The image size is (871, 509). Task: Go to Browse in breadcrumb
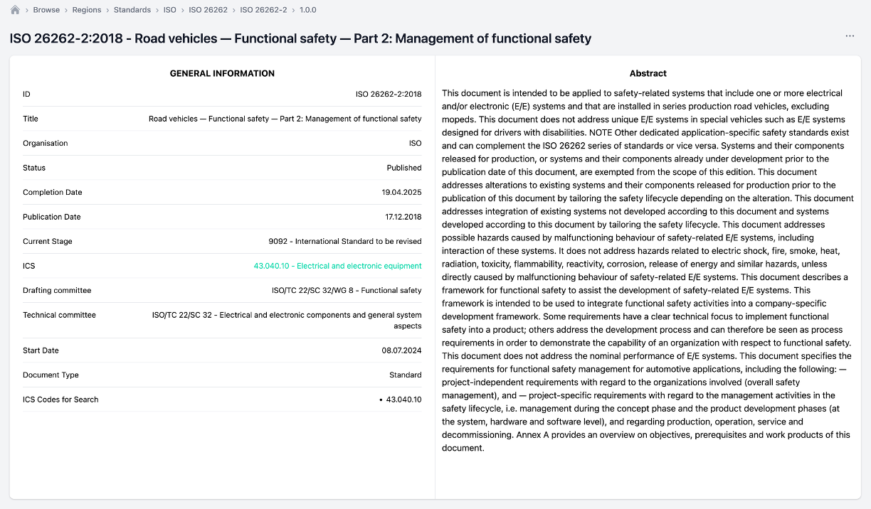[46, 10]
